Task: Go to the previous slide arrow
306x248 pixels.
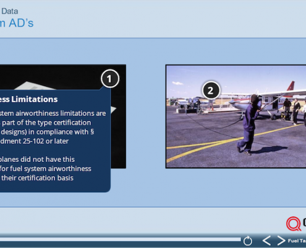Action: (x=266, y=241)
